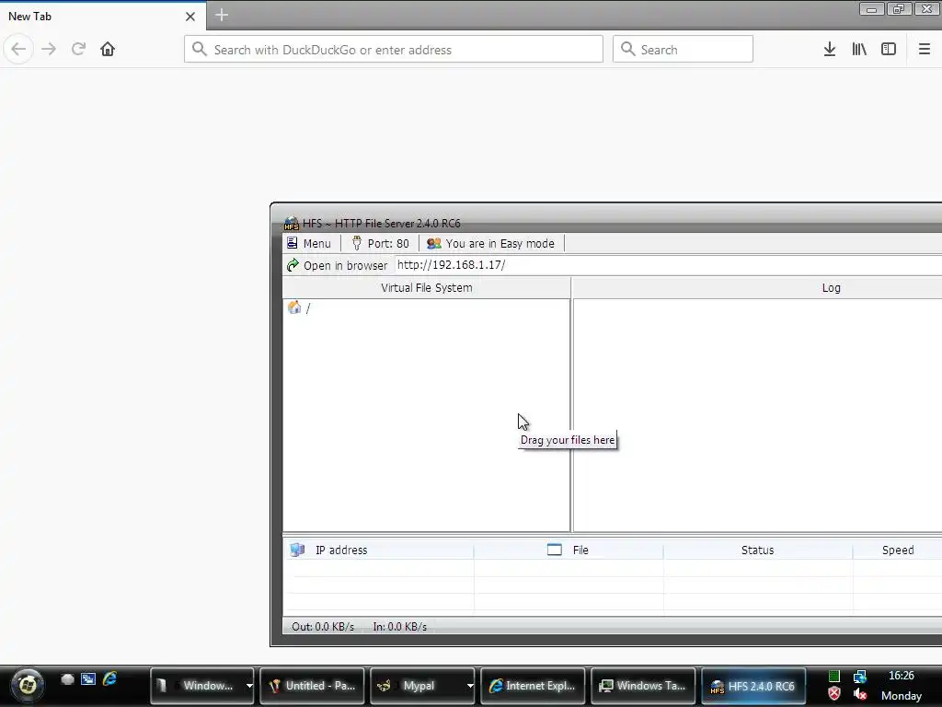942x707 pixels.
Task: Switch to Internet Explorer taskbar button
Action: coord(533,685)
